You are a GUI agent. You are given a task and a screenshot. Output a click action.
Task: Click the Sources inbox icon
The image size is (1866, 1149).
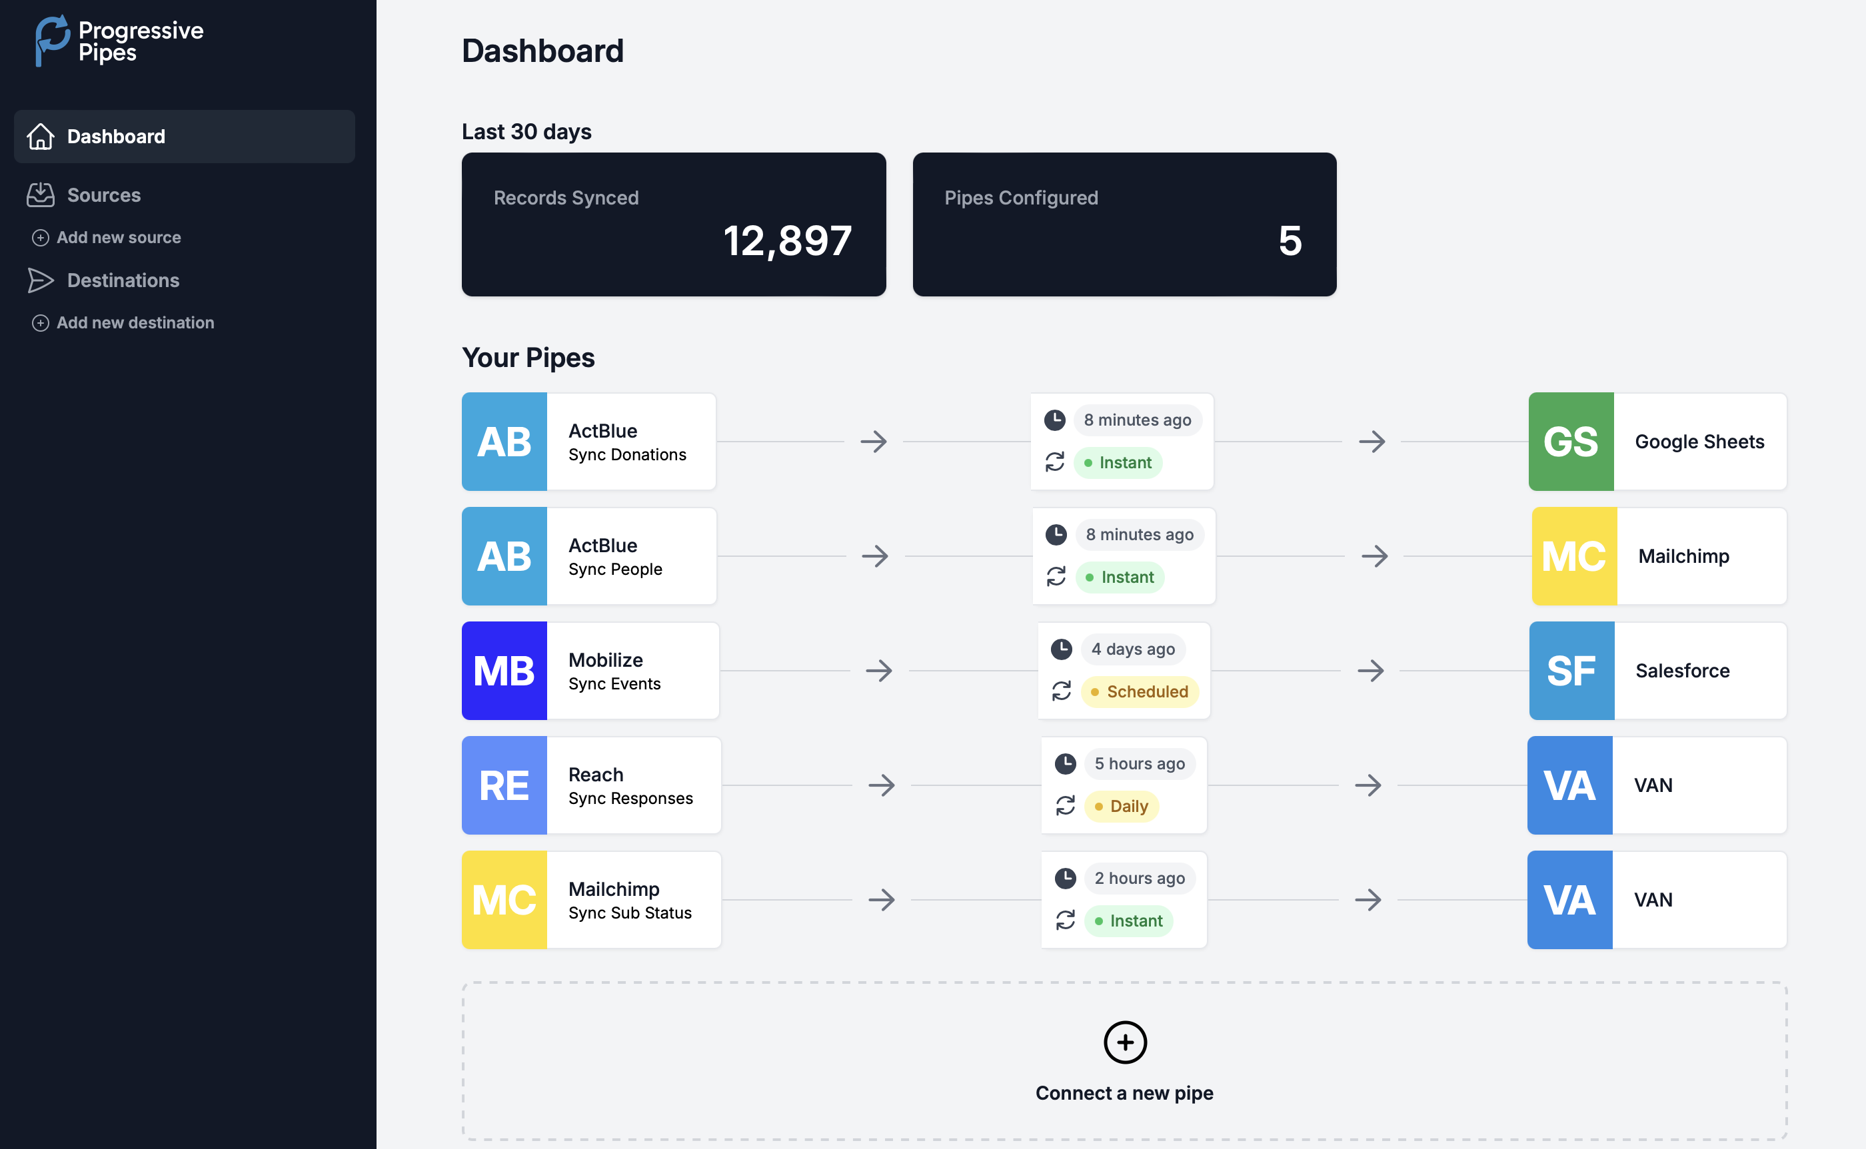[40, 195]
